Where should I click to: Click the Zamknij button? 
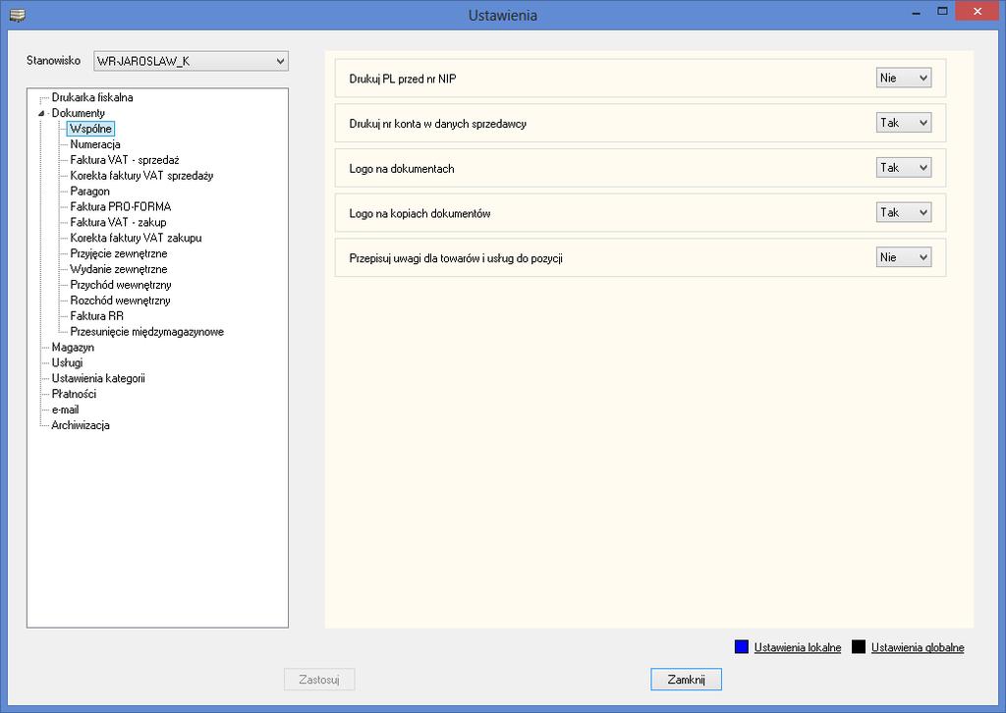(x=686, y=679)
